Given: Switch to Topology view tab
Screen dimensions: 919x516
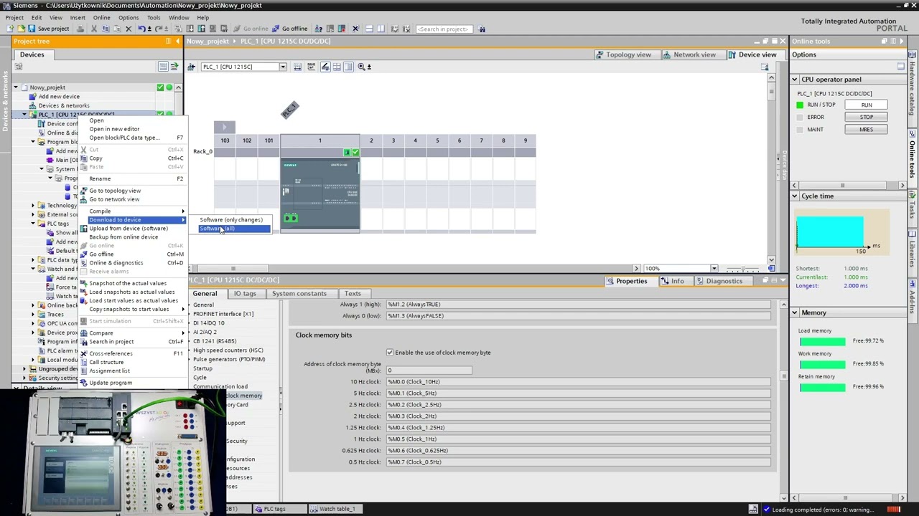Looking at the screenshot, I should 624,54.
